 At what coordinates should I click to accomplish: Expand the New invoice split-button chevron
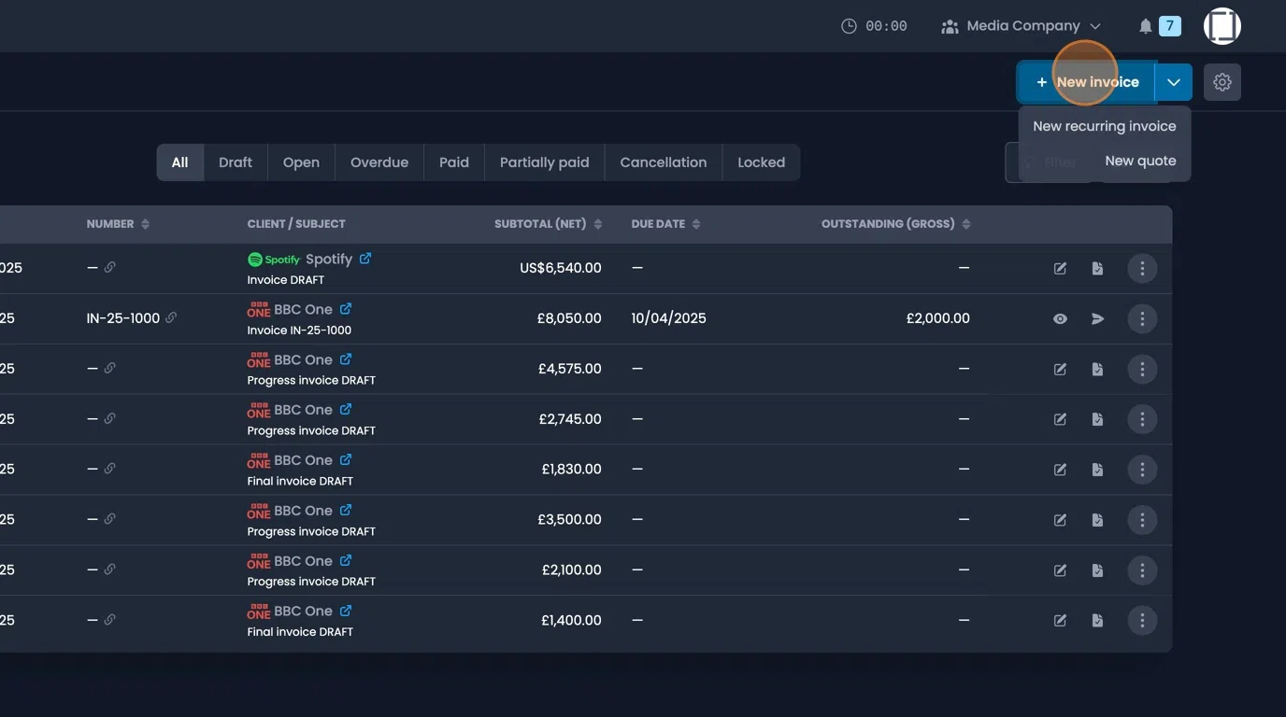pos(1173,82)
